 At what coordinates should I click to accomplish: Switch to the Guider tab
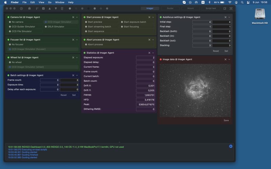coord(170,8)
